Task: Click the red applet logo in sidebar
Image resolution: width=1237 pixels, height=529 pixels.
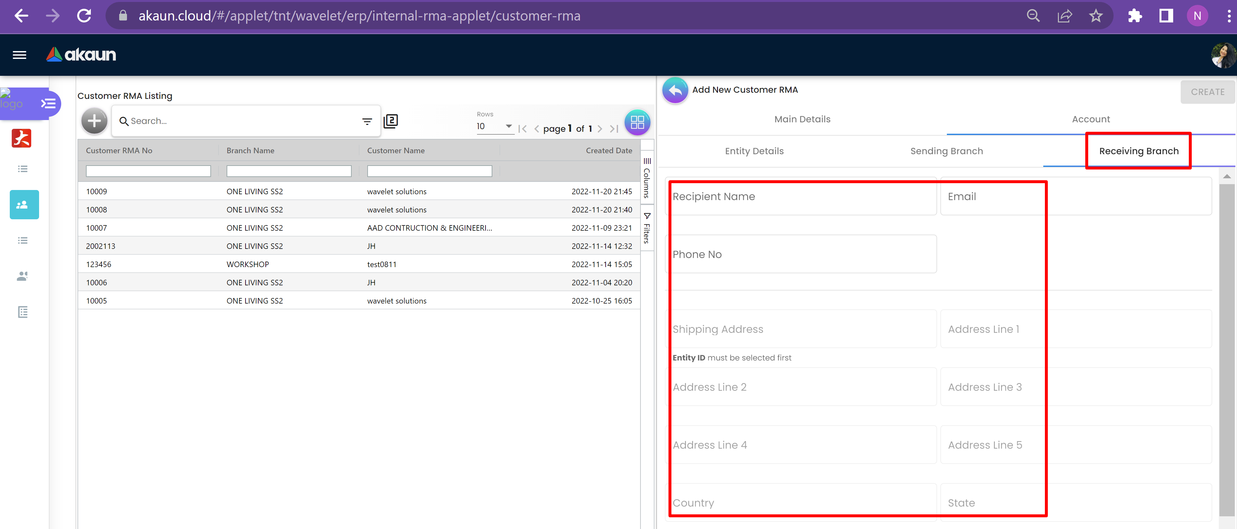Action: (21, 138)
